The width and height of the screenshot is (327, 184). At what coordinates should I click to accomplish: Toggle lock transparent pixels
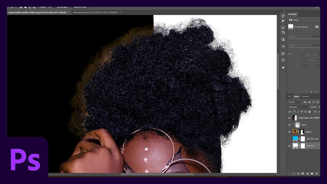pyautogui.click(x=294, y=112)
